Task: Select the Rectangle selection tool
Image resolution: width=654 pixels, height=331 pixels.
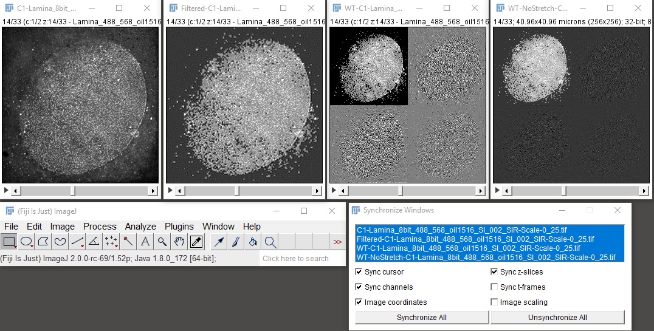Action: (x=9, y=241)
